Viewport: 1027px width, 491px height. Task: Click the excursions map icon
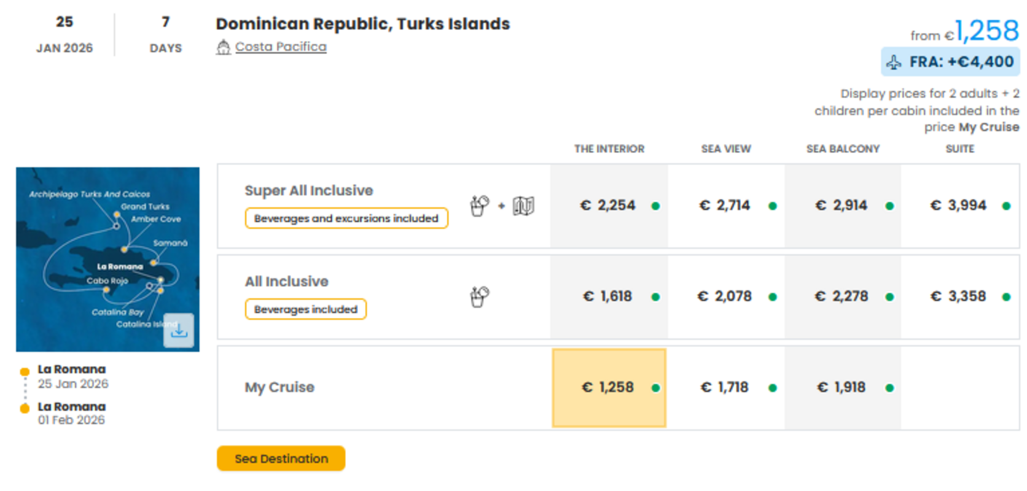pos(523,206)
